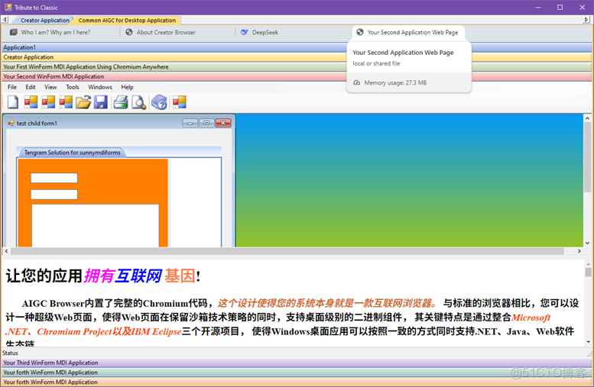This screenshot has width=594, height=387.
Task: Select Tangram Solution for sunnymdiforms tab
Action: point(72,153)
